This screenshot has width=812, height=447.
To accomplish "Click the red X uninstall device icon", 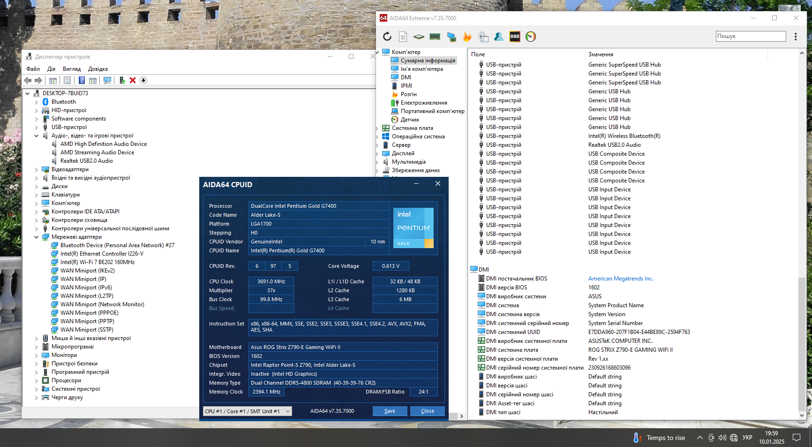I will tap(133, 80).
